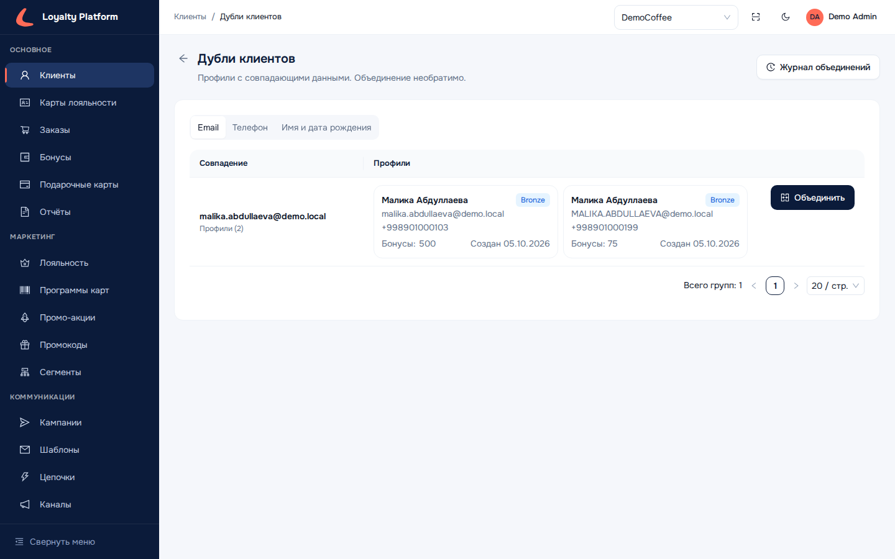Click the Профили (2) count text
Viewport: 895px width, 559px height.
coord(221,229)
